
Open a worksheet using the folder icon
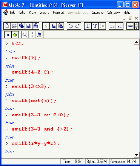[x=14, y=26]
